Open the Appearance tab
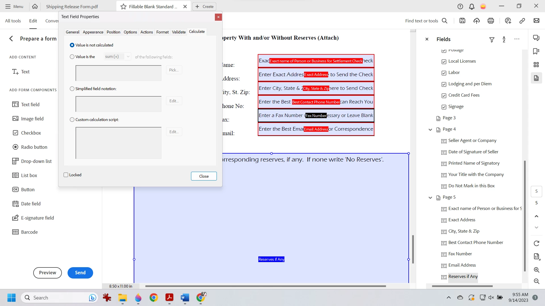This screenshot has width=545, height=306. 93,32
